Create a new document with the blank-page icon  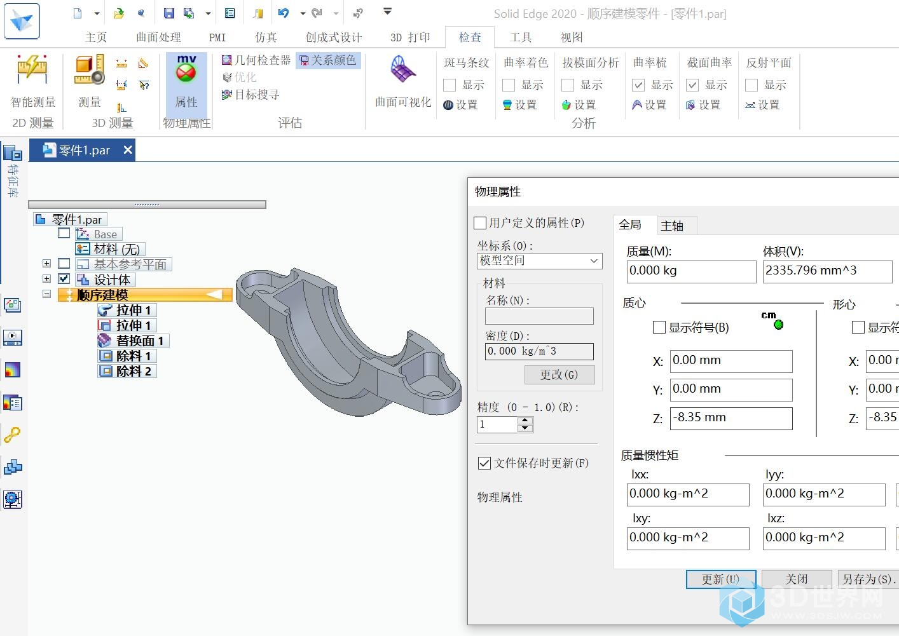pos(78,13)
